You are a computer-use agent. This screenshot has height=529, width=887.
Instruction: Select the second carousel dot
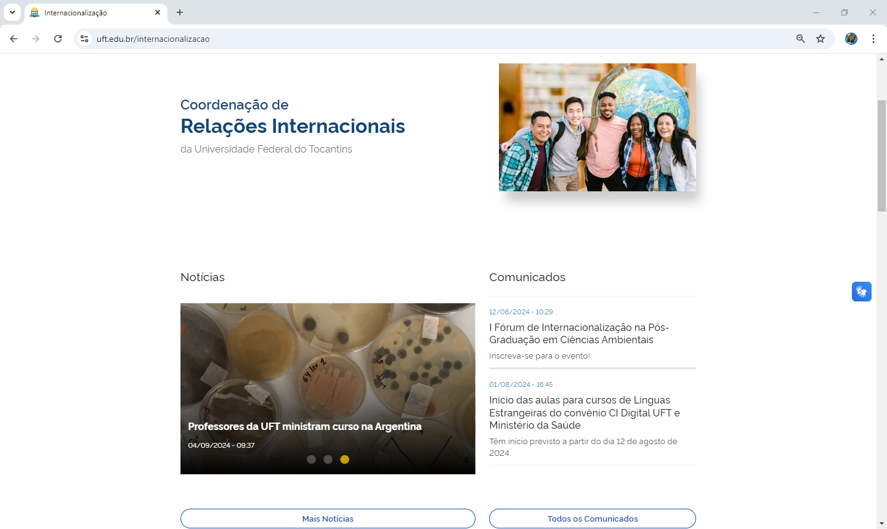328,459
